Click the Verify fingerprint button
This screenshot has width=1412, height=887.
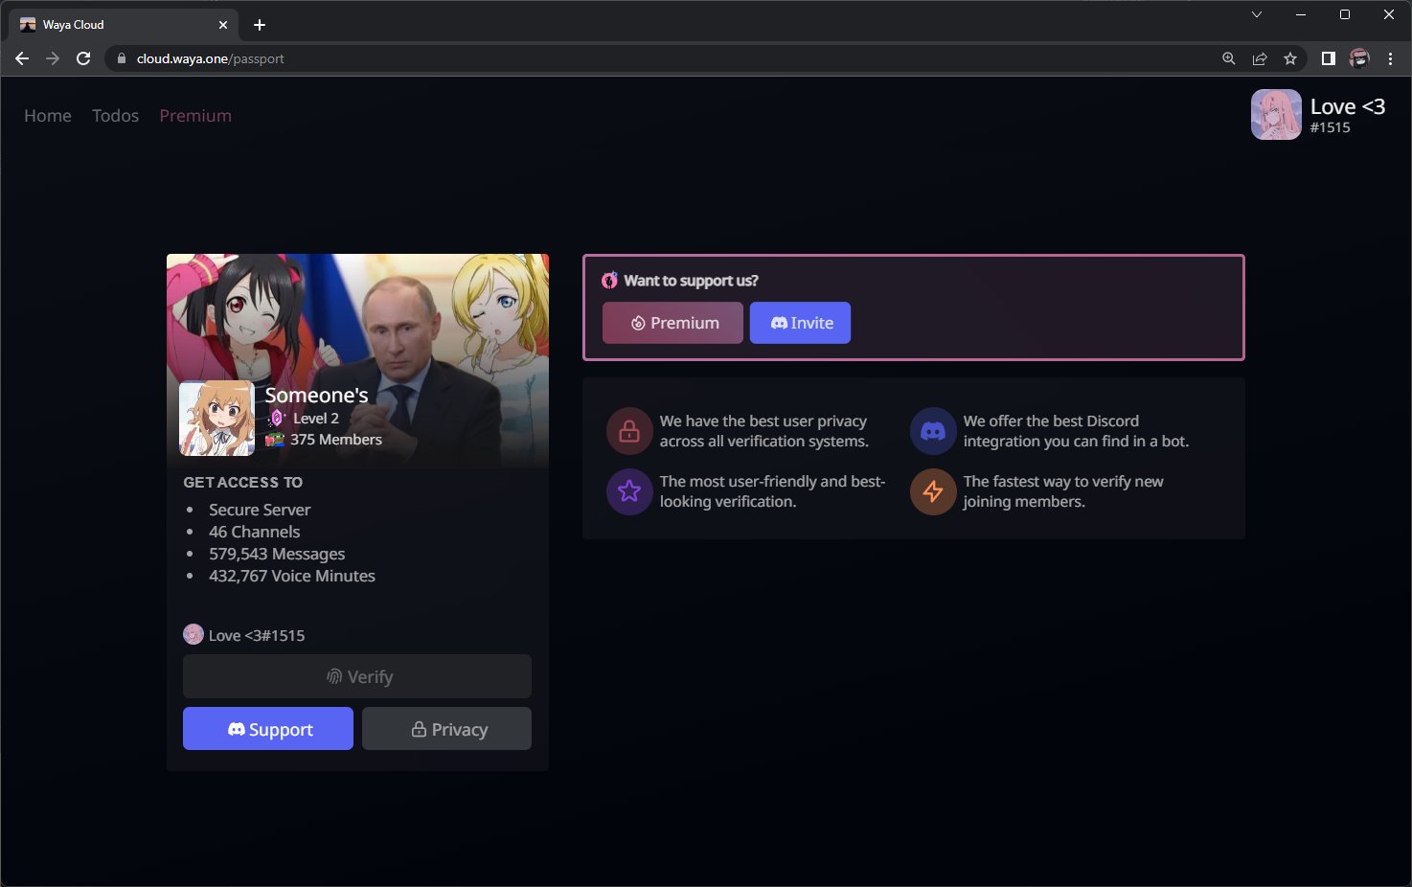pyautogui.click(x=357, y=676)
